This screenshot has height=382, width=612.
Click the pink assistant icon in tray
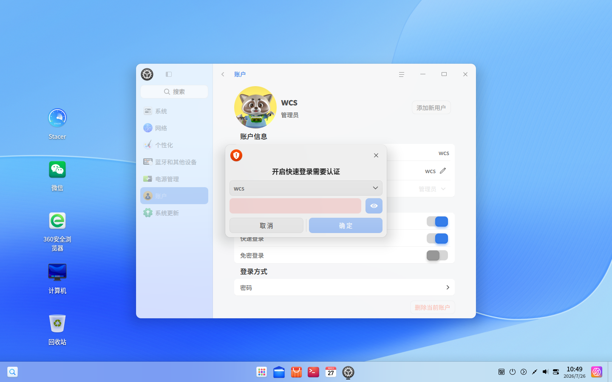[597, 372]
